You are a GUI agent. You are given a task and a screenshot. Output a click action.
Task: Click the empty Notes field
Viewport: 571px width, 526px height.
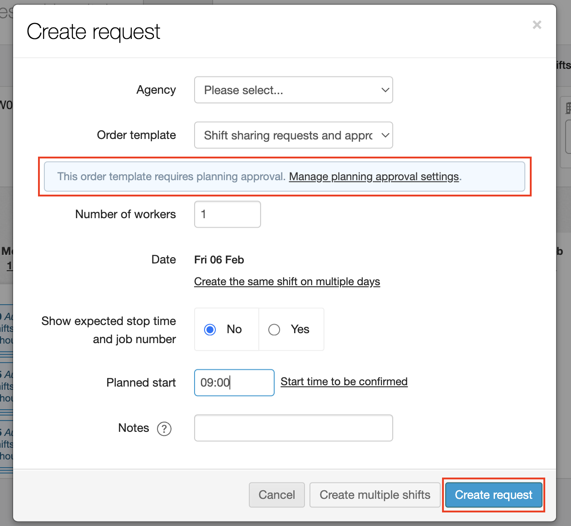[x=293, y=428]
